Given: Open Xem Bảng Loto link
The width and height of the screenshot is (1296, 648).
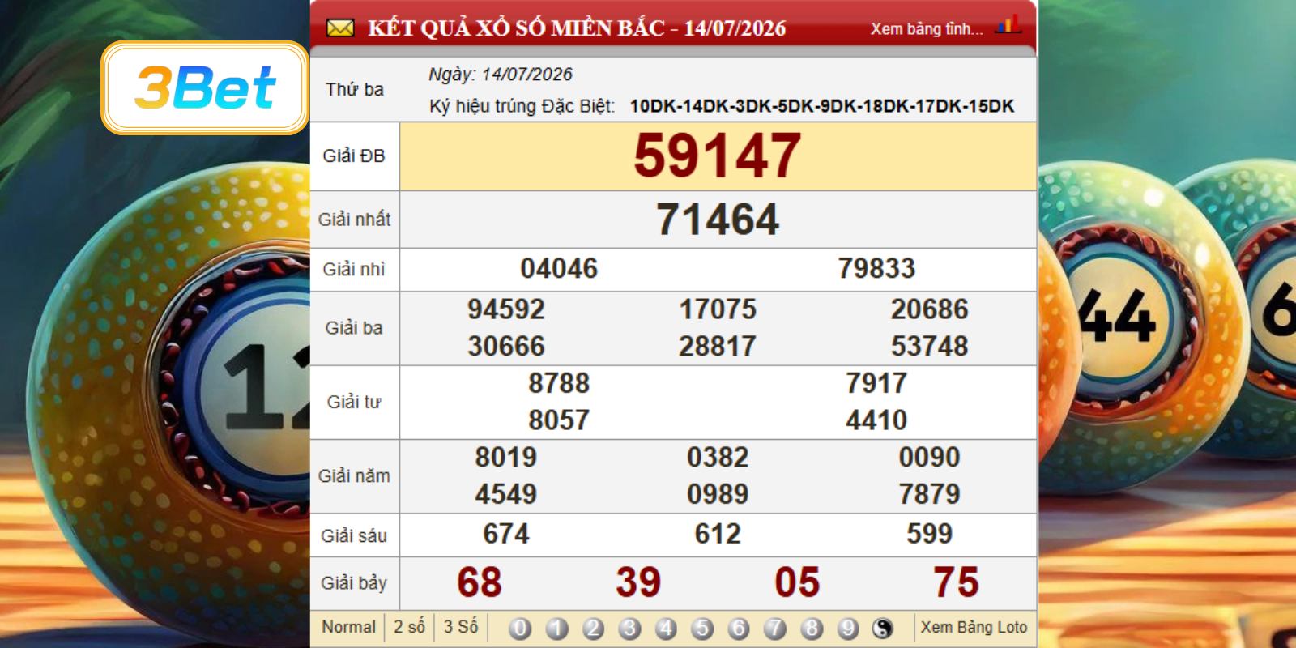Looking at the screenshot, I should [x=974, y=627].
